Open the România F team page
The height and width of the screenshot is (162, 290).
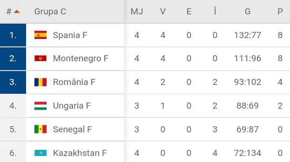[x=74, y=82]
